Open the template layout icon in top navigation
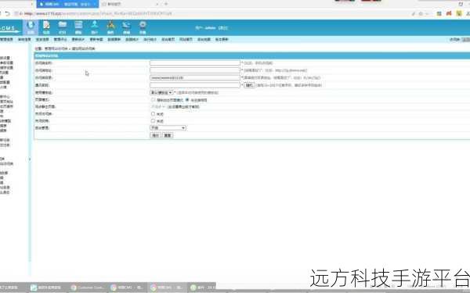 78,27
